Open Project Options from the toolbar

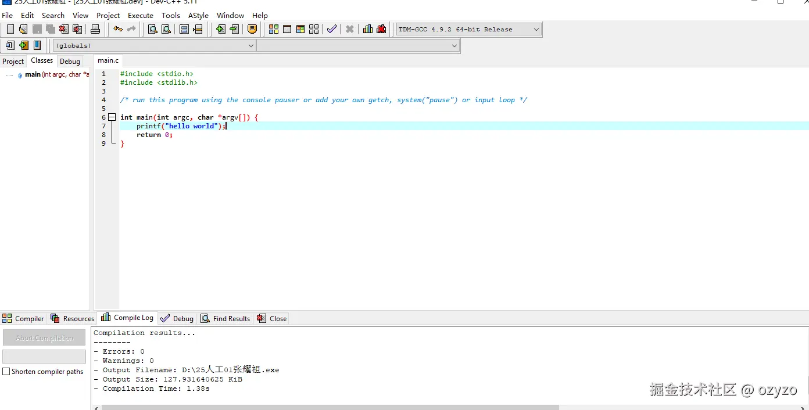252,29
